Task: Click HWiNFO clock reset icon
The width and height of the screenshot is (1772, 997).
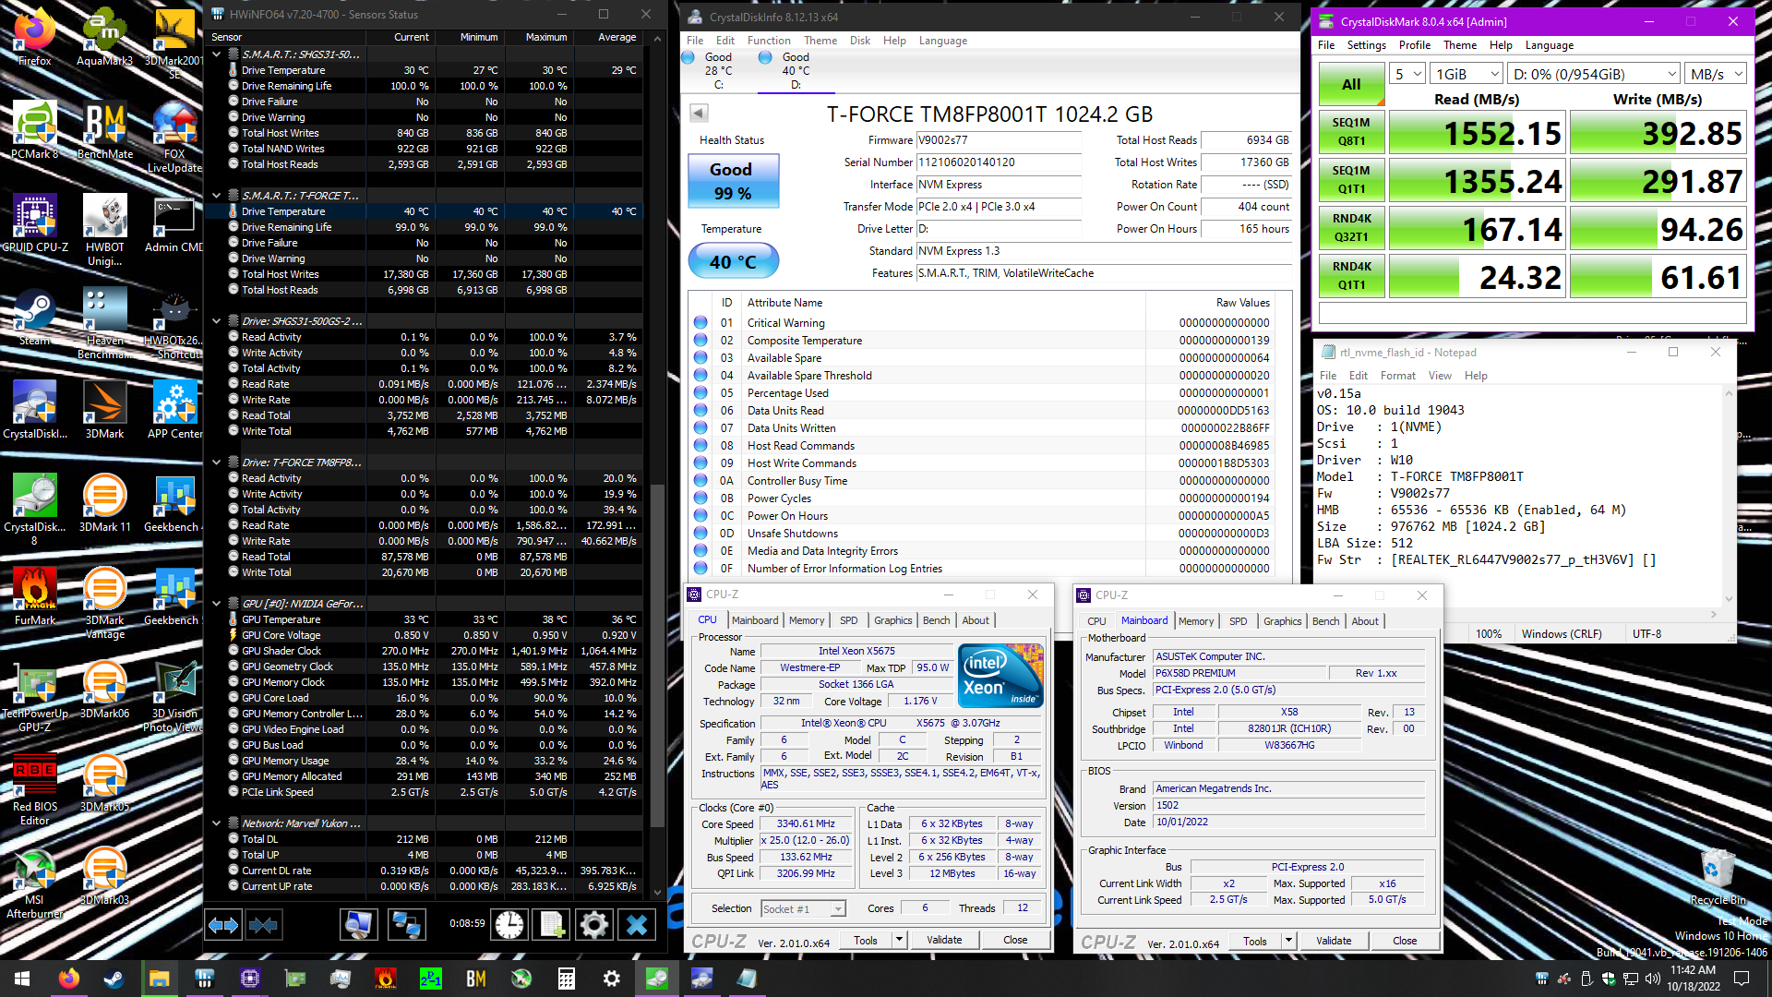Action: [509, 924]
